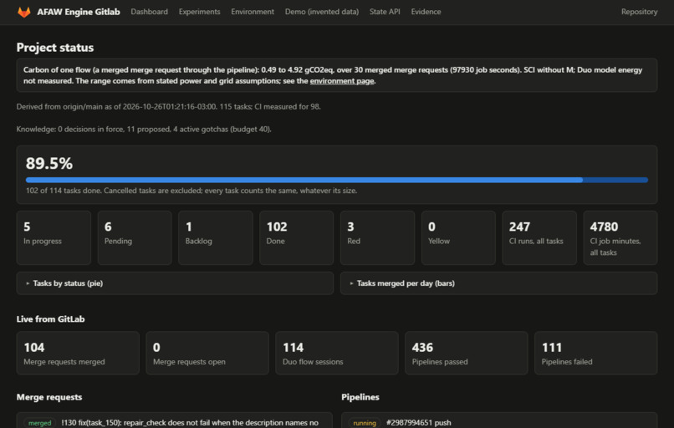This screenshot has height=428, width=674.
Task: Click the 89.5% percentage value
Action: 49,163
